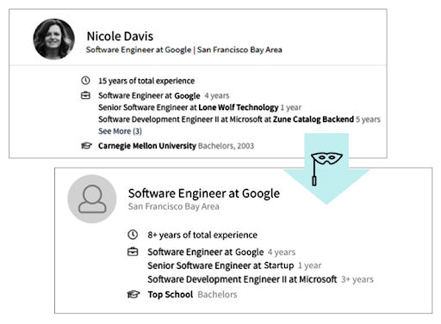Click the clock icon beside 15 years experience
This screenshot has width=441, height=324.
pos(85,81)
